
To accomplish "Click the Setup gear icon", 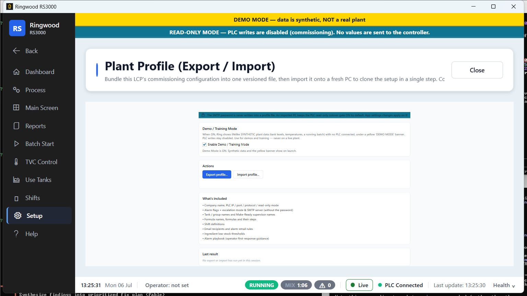I will [17, 215].
